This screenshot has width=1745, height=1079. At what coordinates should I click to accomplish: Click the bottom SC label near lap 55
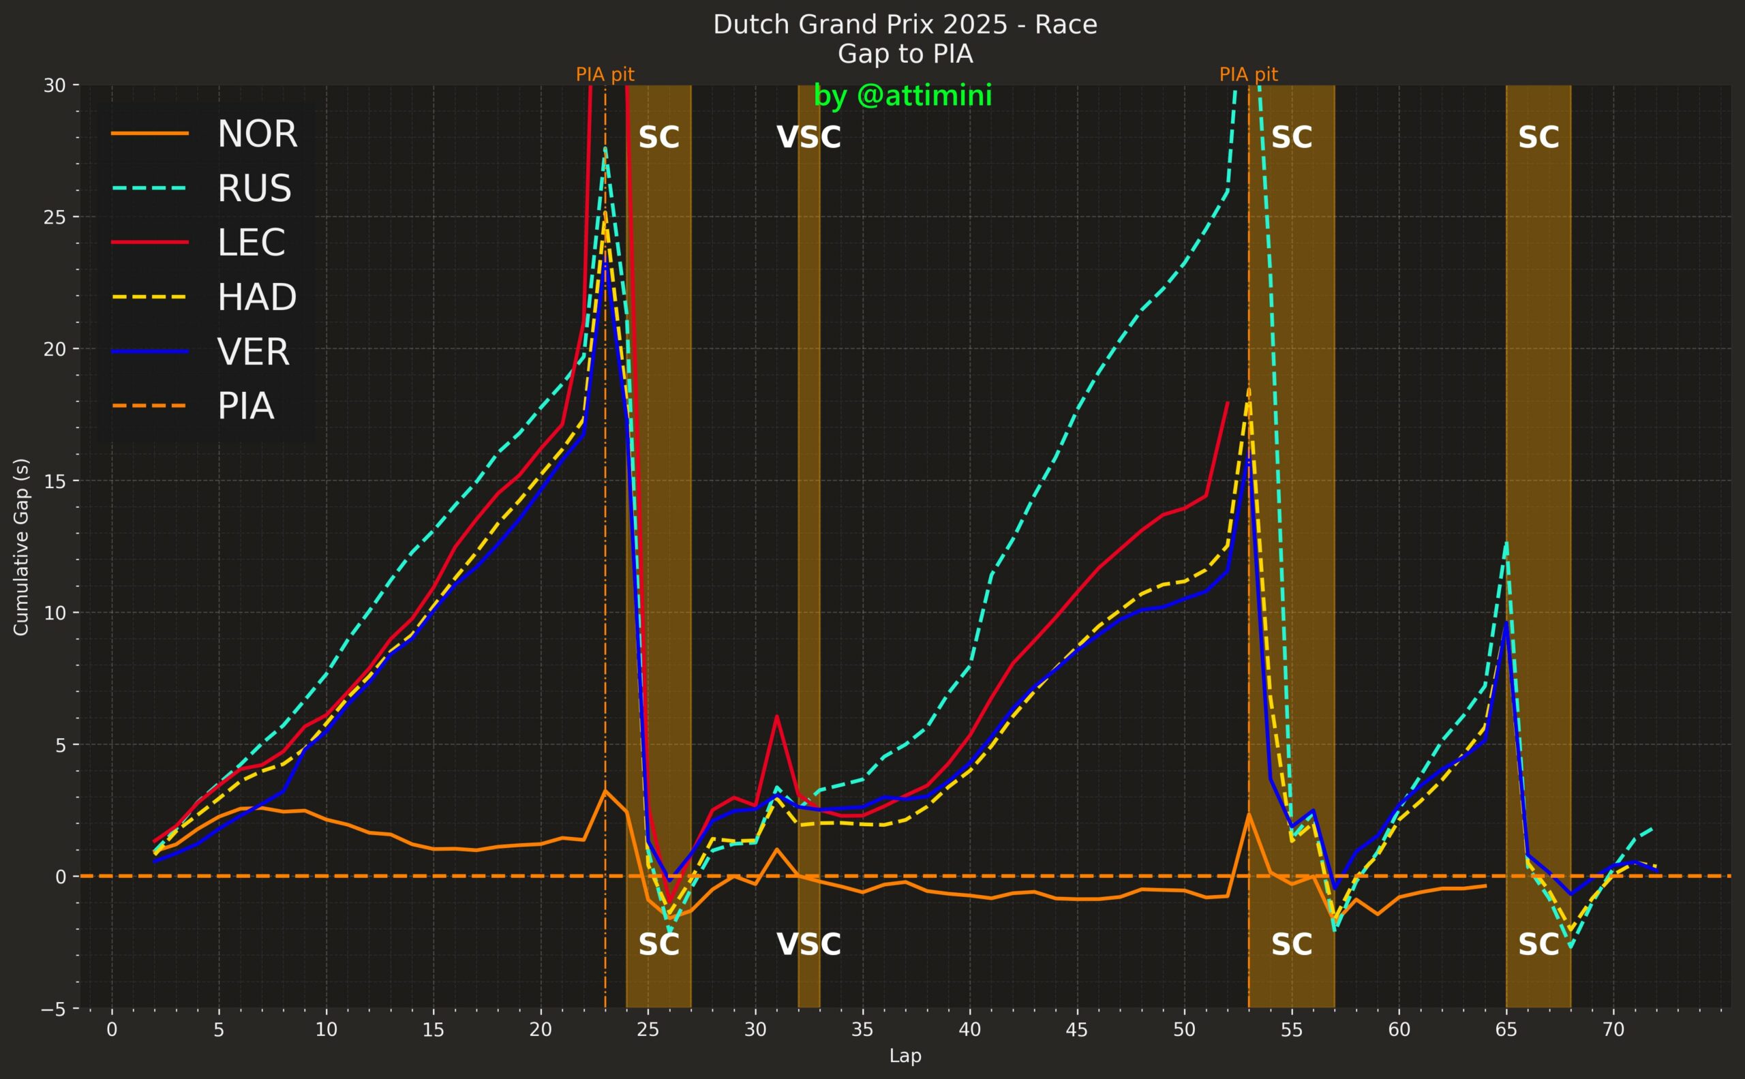(x=1292, y=945)
